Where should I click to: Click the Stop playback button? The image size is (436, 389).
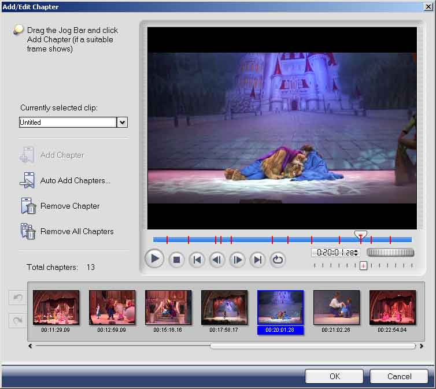point(176,260)
